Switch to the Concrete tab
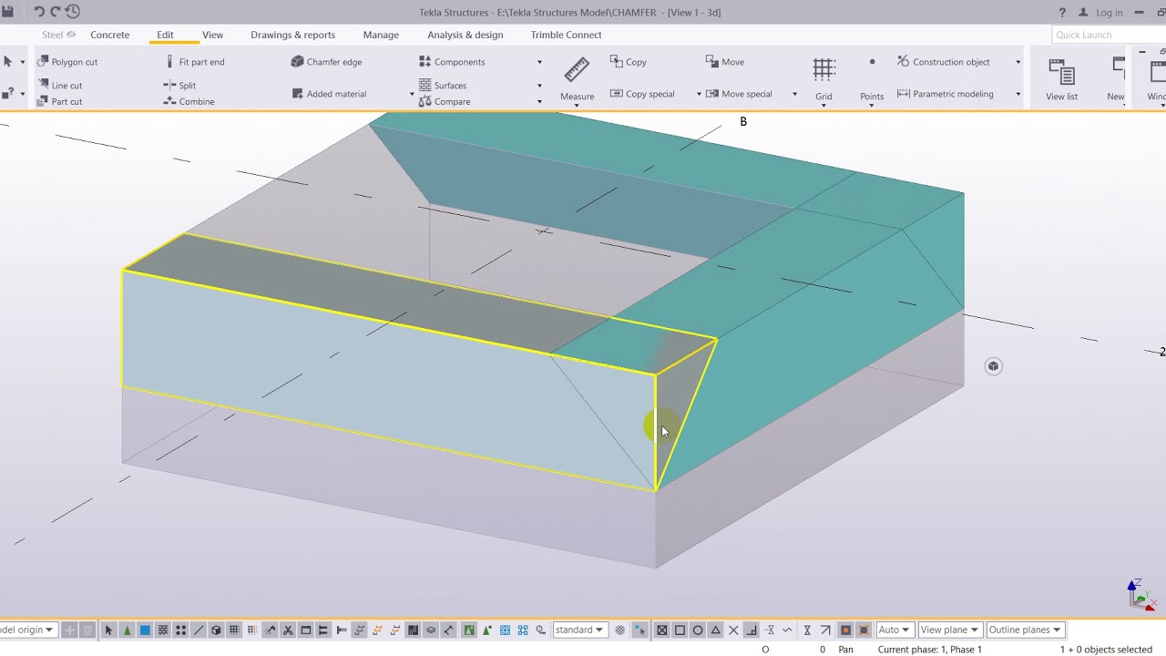Viewport: 1166px width, 656px height. click(109, 35)
